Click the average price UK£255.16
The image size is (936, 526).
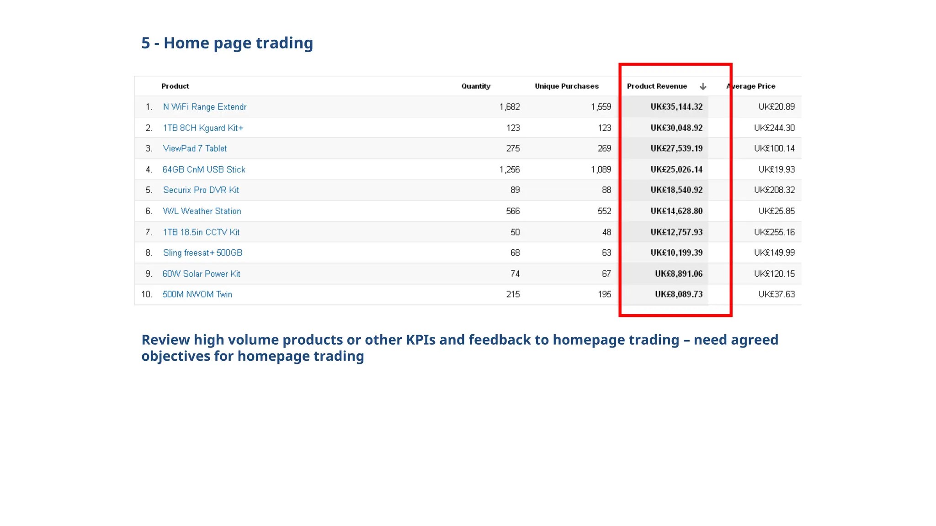[774, 232]
